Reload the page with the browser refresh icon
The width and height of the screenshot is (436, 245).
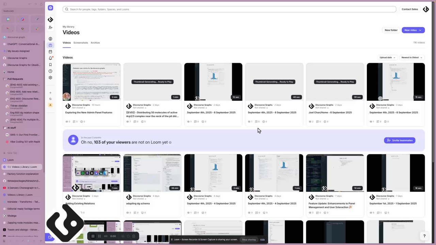point(41,4)
